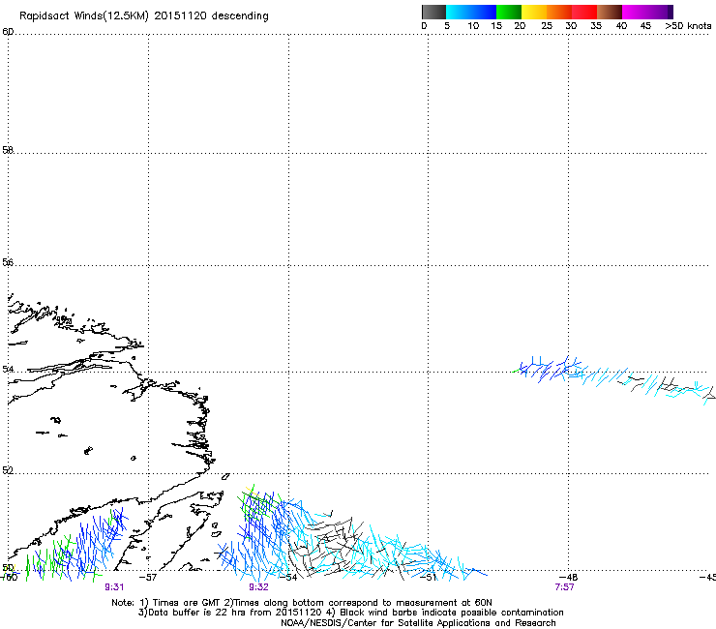Screen dimensions: 716x629
Task: Click the green 15-20 knots legend swatch
Action: click(x=509, y=12)
